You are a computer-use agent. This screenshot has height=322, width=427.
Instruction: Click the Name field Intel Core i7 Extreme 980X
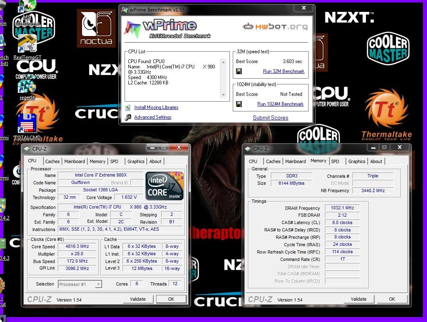point(101,175)
